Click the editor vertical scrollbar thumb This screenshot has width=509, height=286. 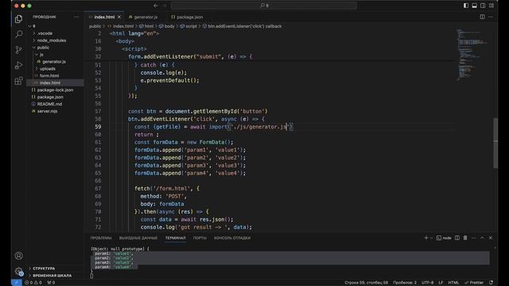tap(495, 143)
